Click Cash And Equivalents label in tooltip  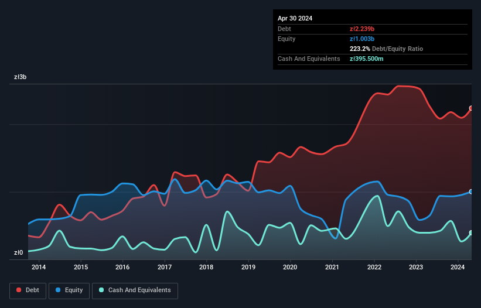tap(309, 59)
